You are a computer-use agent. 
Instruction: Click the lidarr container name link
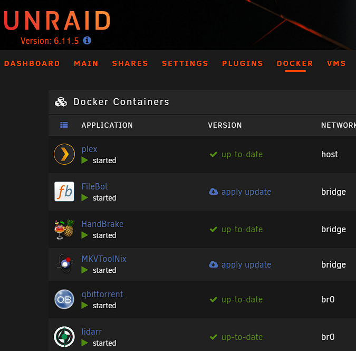[92, 331]
